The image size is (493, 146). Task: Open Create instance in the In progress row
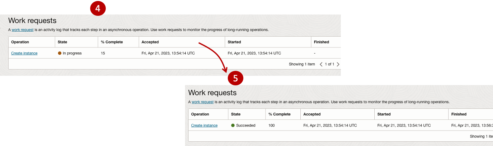coord(24,53)
